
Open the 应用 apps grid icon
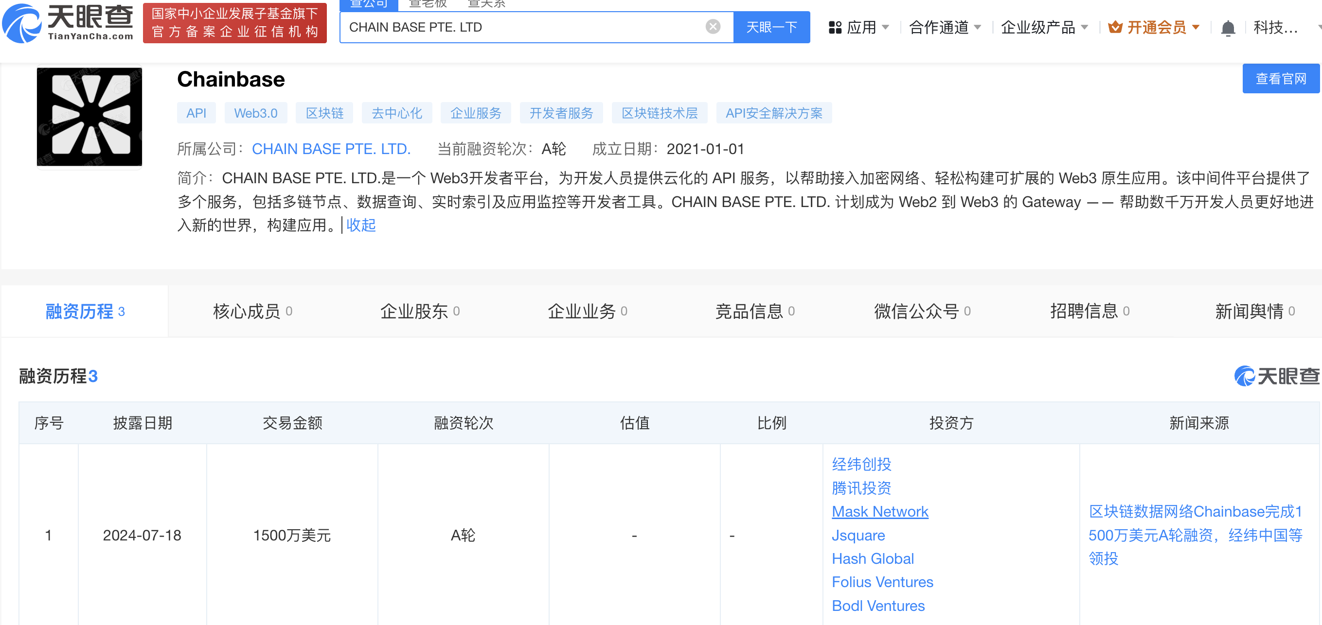836,27
